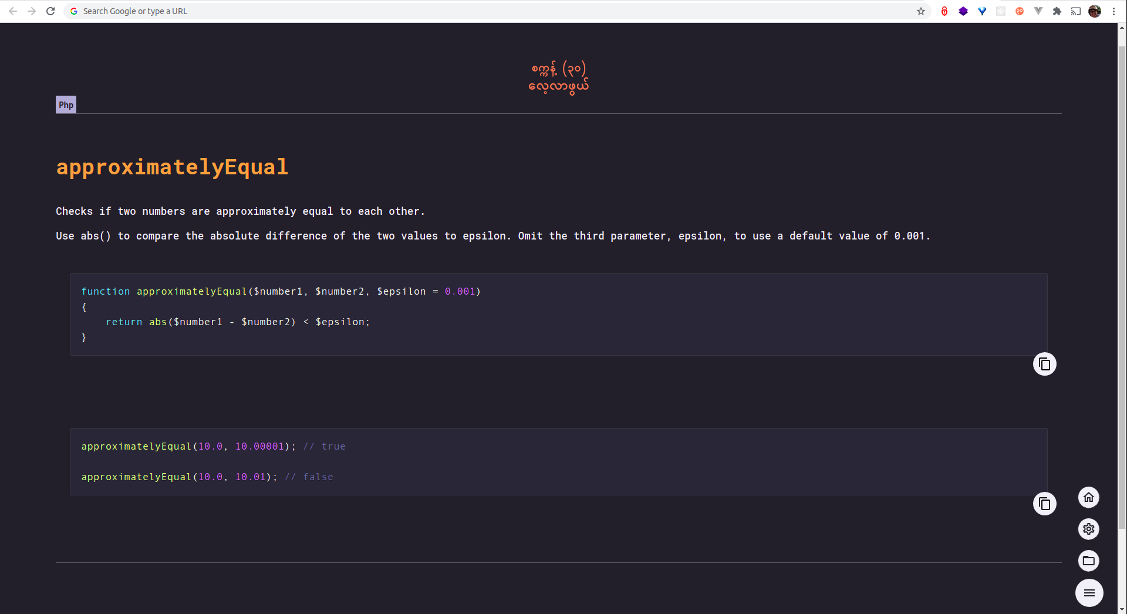Open the Chrome profile avatar
This screenshot has height=614, width=1127.
(x=1095, y=11)
